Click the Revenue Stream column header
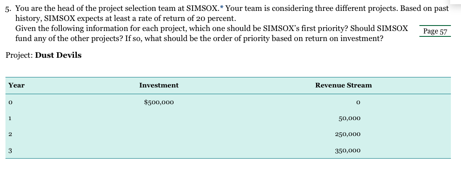461x172 pixels. pyautogui.click(x=343, y=85)
